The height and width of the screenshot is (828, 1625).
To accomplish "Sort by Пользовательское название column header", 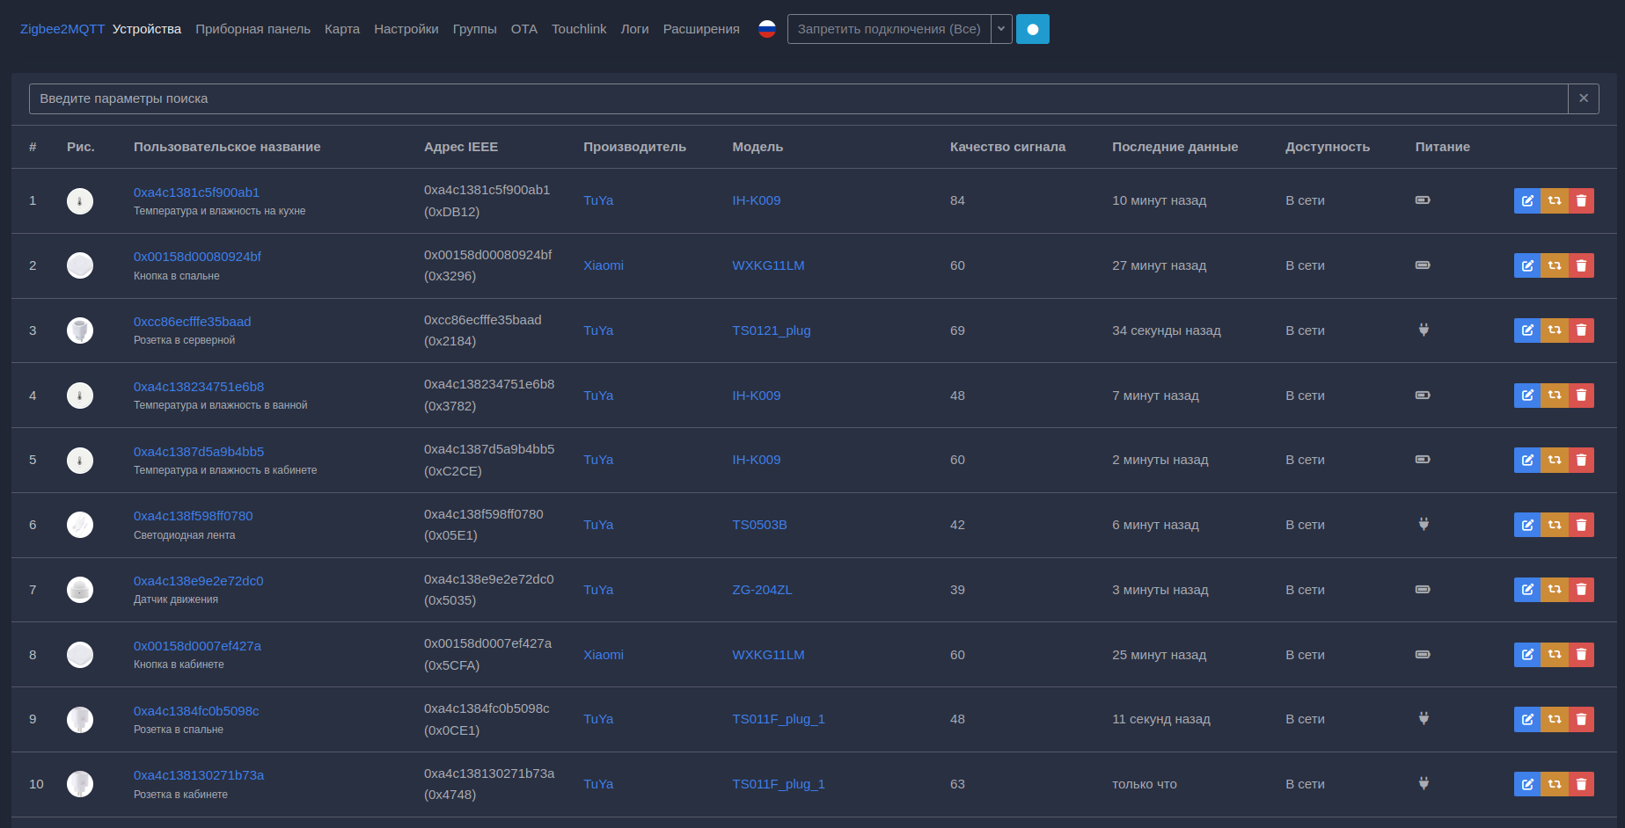I will (227, 147).
